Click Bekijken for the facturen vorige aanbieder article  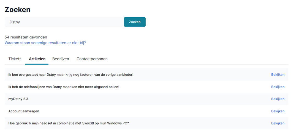[278, 75]
